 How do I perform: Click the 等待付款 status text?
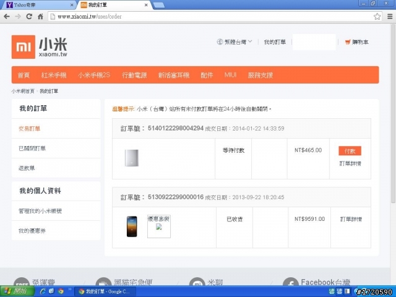234,150
